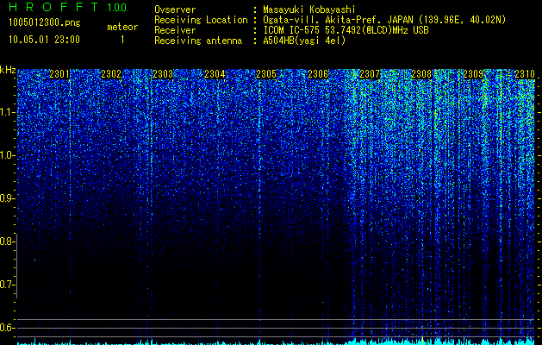Click the 0.9 kHz axis label
This screenshot has width=542, height=345.
[8, 198]
